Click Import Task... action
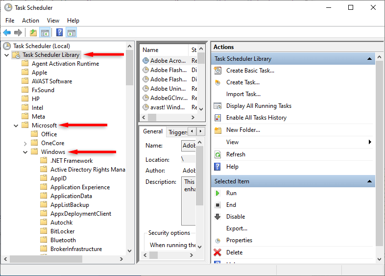385x276 pixels. point(243,94)
